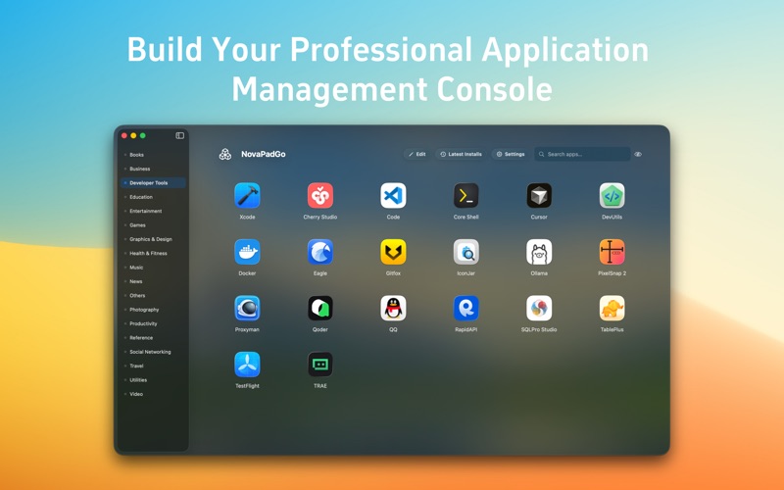This screenshot has height=490, width=784.
Task: Open the TablePlus elephant icon
Action: tap(612, 308)
